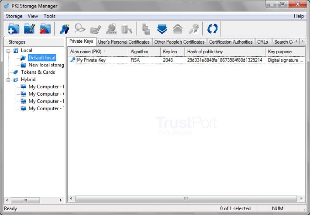Click the NUM status bar indicator

(278, 208)
